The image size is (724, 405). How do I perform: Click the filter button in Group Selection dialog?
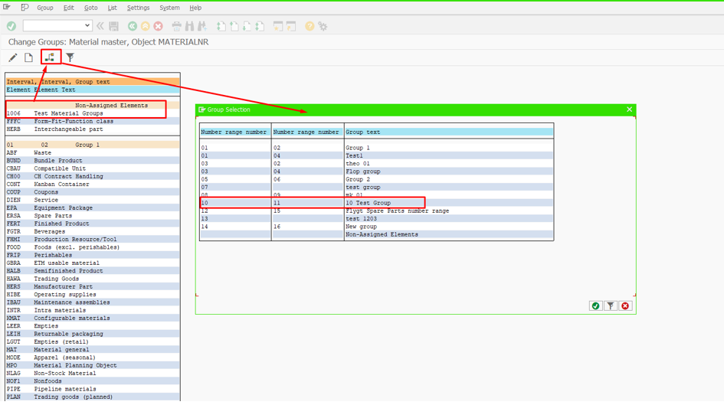611,306
